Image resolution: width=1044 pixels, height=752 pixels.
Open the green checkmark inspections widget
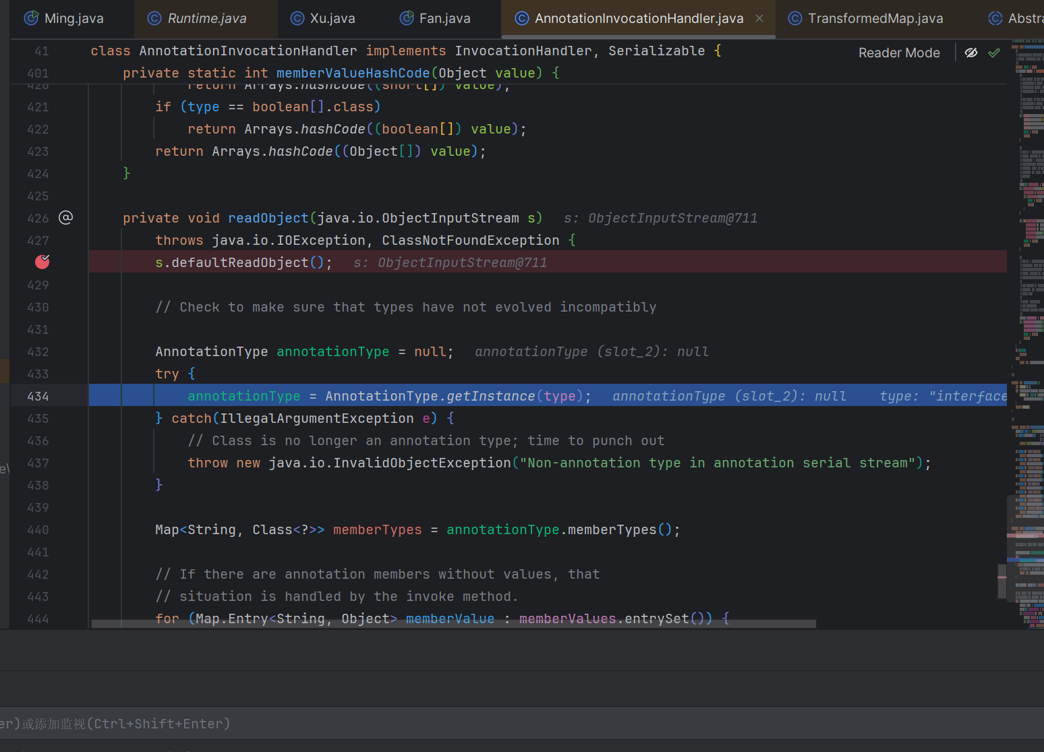pos(994,53)
